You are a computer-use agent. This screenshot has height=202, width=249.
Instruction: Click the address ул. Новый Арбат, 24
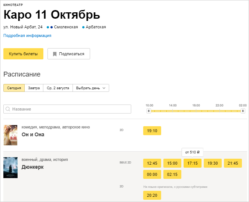click(x=23, y=27)
